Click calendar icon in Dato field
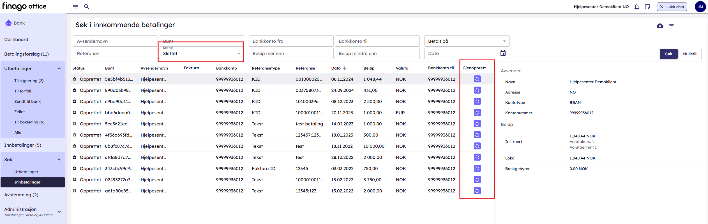The width and height of the screenshot is (708, 224). pos(503,53)
